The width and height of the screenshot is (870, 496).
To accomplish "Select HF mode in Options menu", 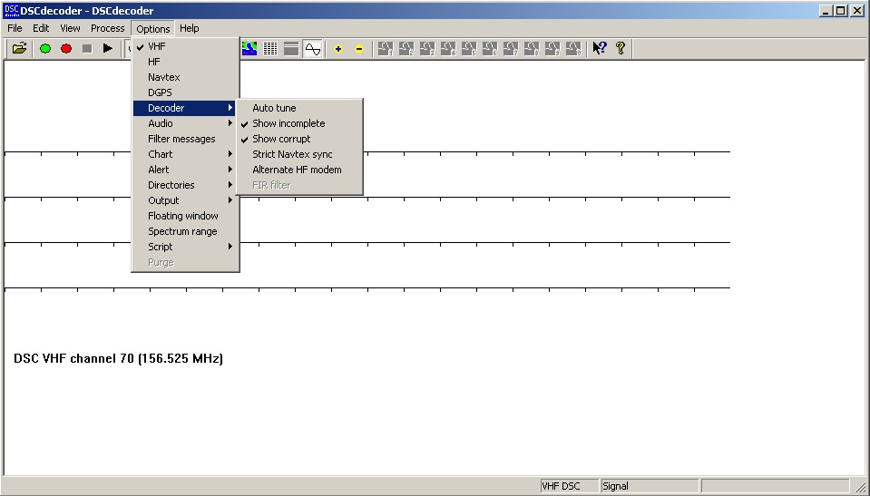I will (x=185, y=62).
